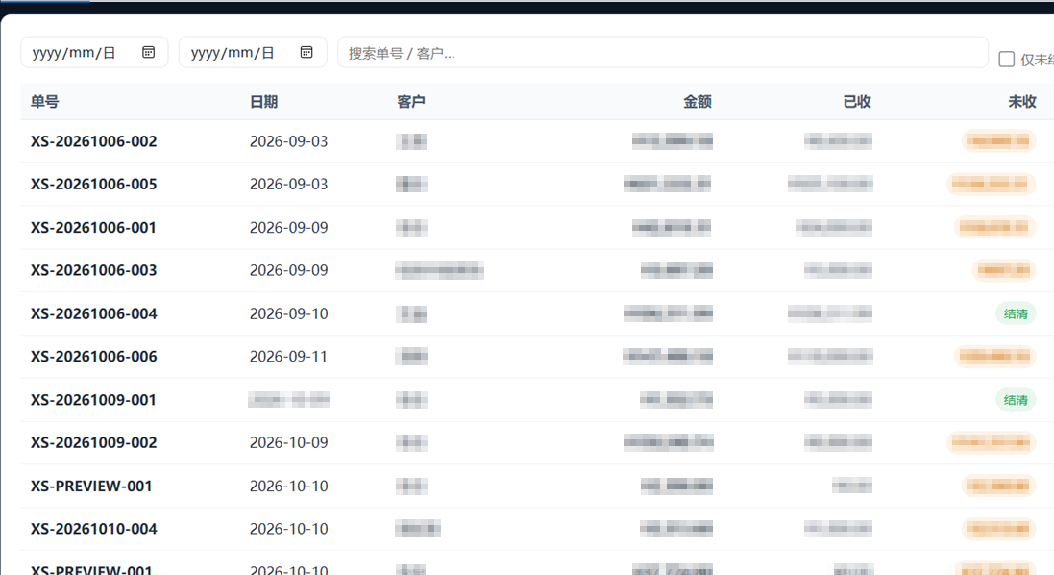Screen dimensions: 1054x575
Task: Open calendar picker in the start date field
Action: [149, 53]
